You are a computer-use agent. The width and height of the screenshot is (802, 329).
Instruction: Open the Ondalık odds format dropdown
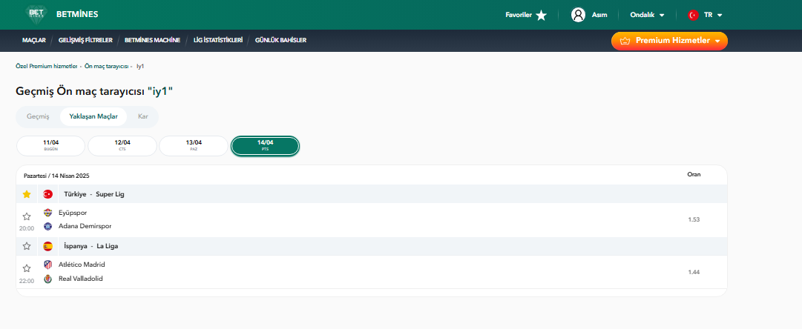(647, 16)
